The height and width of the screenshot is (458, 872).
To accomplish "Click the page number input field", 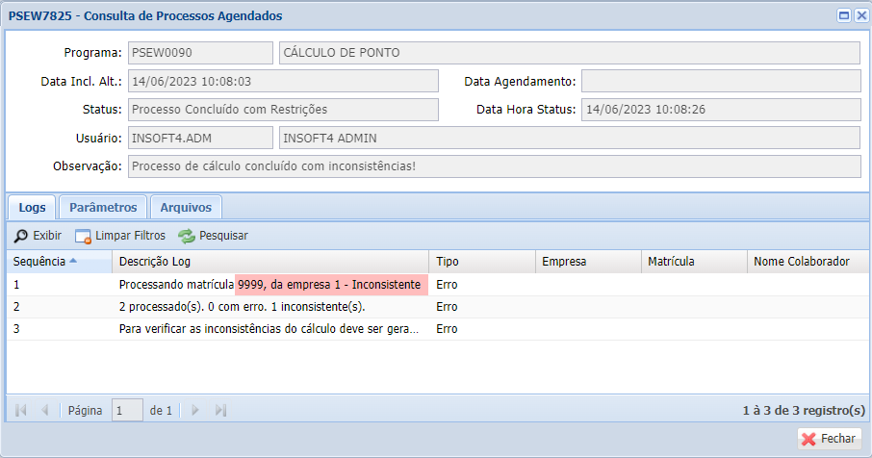I will (127, 410).
